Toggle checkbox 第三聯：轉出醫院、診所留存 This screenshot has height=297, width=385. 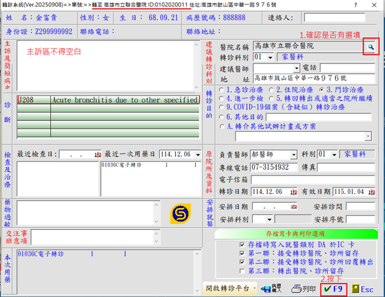coord(222,271)
